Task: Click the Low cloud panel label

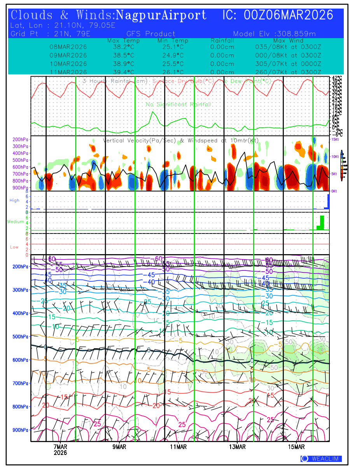Action: pyautogui.click(x=14, y=247)
